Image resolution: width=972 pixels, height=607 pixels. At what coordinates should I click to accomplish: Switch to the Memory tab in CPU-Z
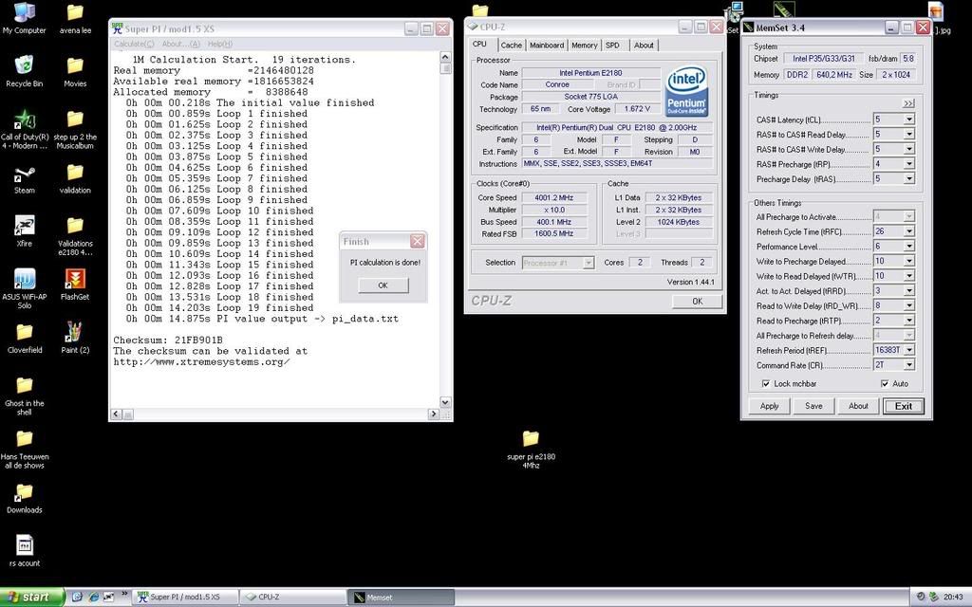click(x=584, y=46)
